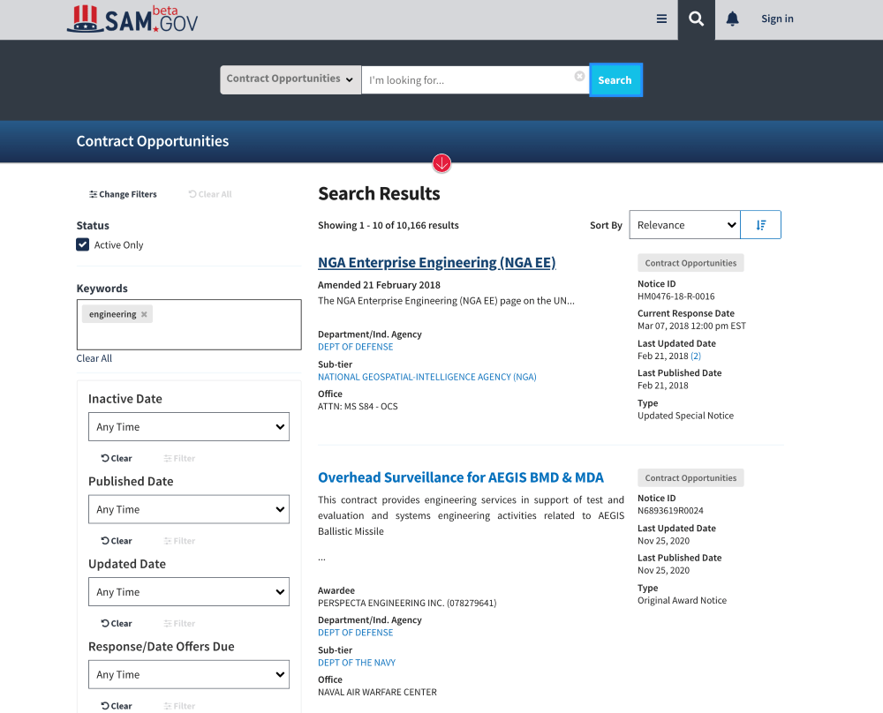Click the header search magnifier icon
Image resolution: width=883 pixels, height=713 pixels.
click(x=696, y=19)
